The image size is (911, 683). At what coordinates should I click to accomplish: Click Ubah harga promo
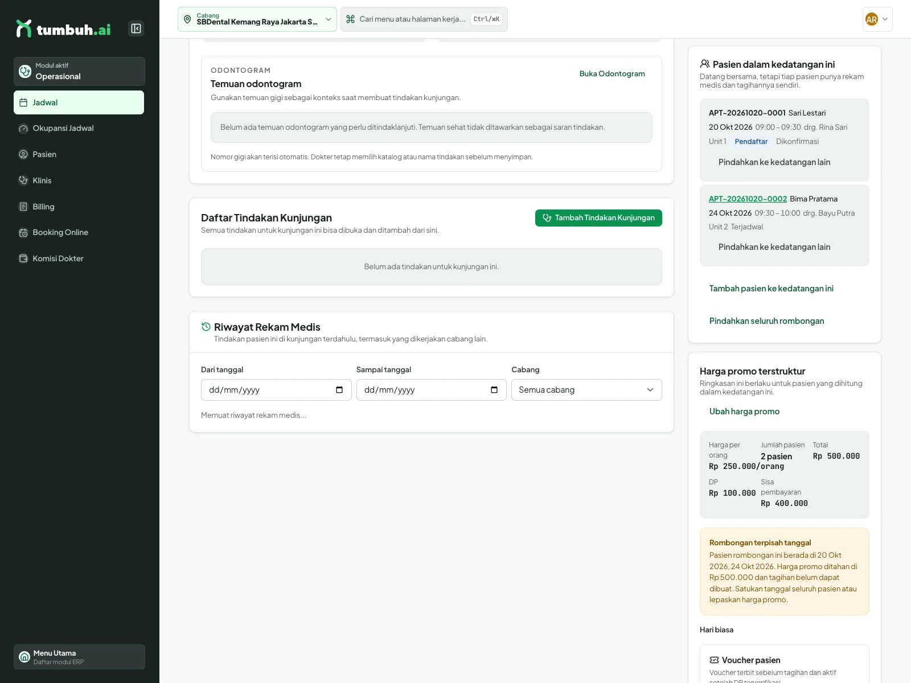[744, 412]
